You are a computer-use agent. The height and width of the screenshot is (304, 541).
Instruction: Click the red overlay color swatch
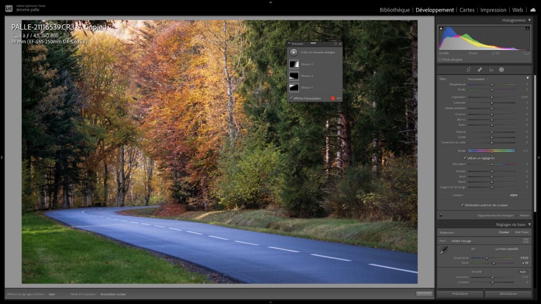(x=332, y=98)
